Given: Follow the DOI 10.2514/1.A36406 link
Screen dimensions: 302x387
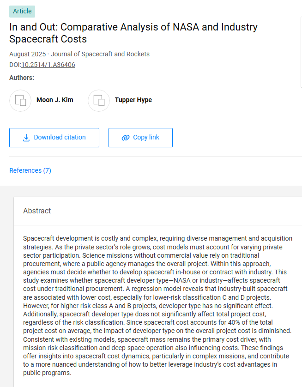Looking at the screenshot, I should (x=48, y=65).
